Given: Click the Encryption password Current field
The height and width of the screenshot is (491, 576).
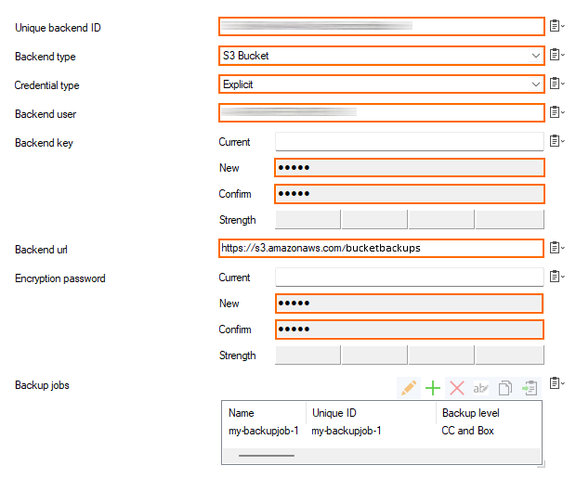Looking at the screenshot, I should [x=410, y=278].
